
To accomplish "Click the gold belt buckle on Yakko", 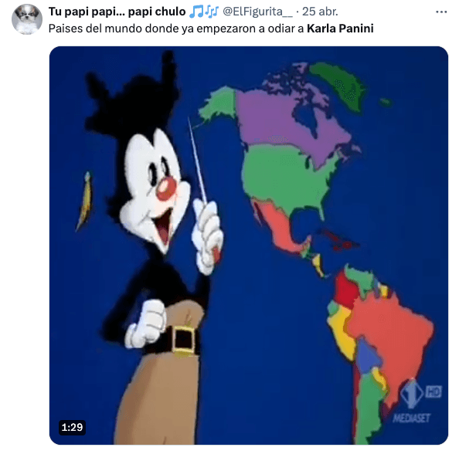I will pyautogui.click(x=184, y=340).
